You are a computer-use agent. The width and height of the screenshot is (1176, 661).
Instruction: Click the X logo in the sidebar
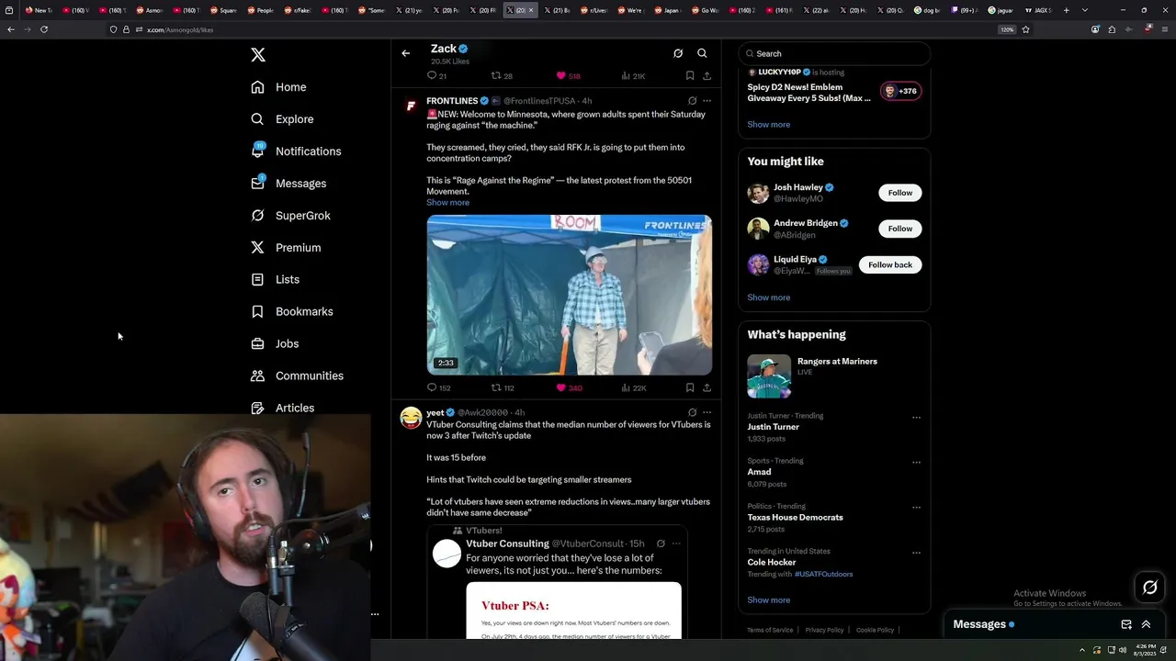(258, 55)
